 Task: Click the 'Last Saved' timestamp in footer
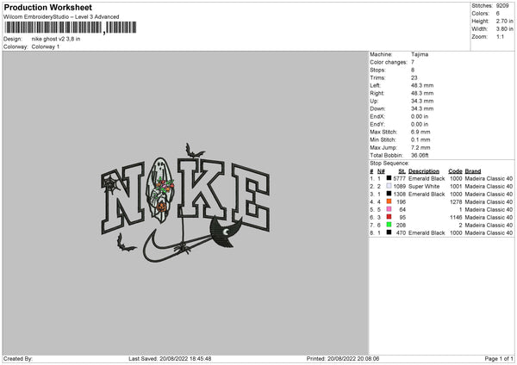click(x=170, y=359)
